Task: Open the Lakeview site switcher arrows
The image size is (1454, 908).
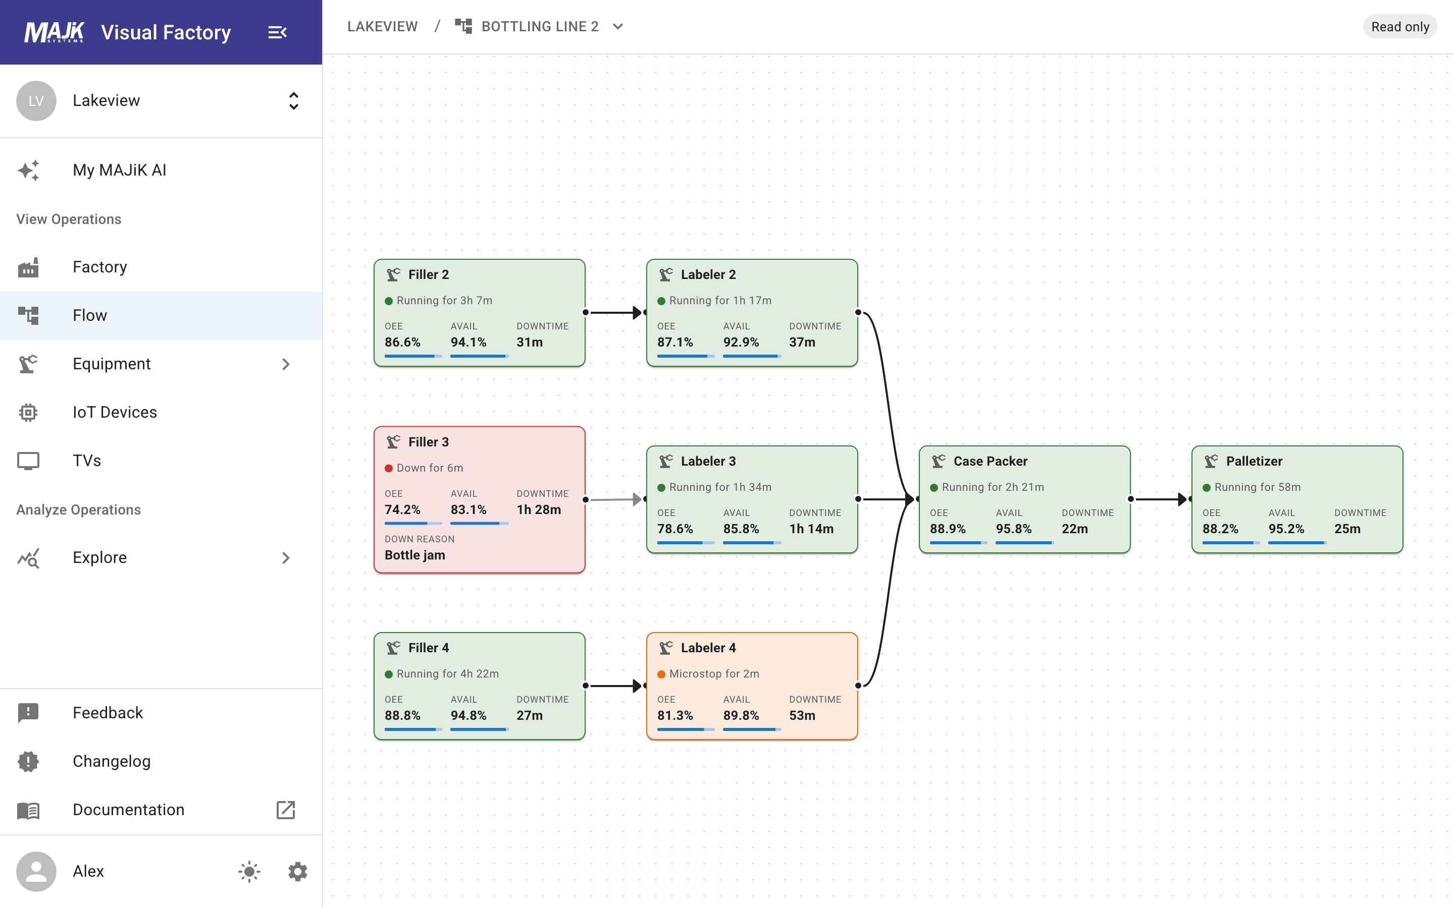Action: click(x=293, y=101)
